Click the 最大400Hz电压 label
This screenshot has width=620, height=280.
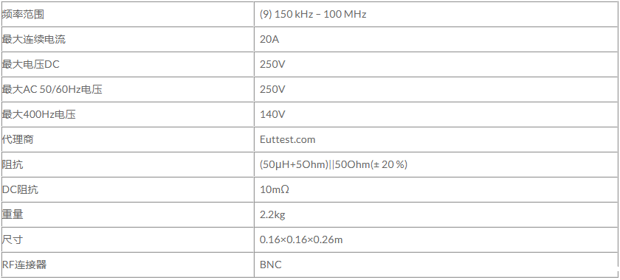pos(38,114)
